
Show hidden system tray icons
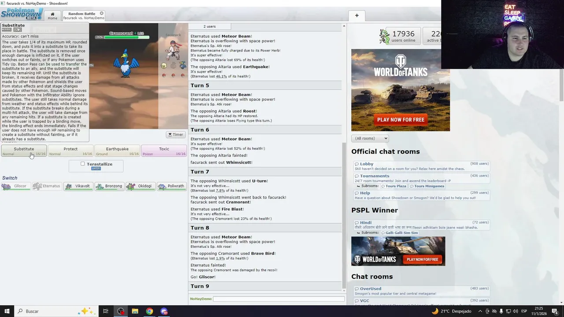point(479,311)
